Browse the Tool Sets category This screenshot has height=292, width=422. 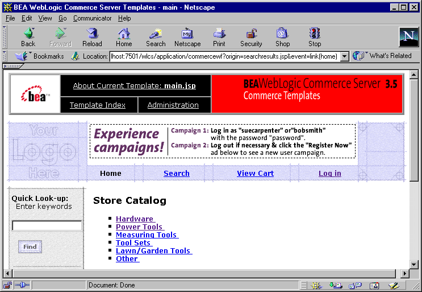tap(134, 242)
